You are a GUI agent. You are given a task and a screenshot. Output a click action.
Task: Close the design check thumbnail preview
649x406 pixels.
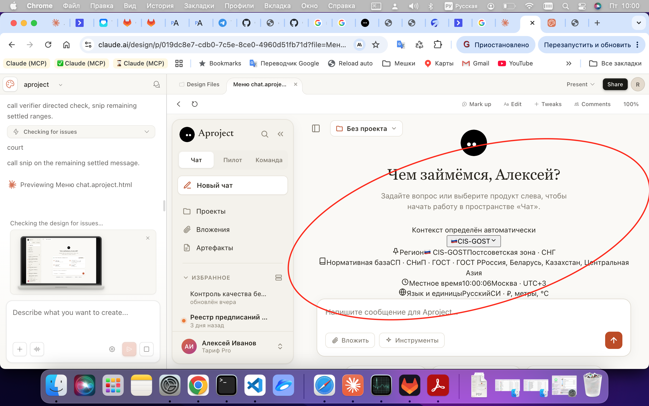pos(148,238)
